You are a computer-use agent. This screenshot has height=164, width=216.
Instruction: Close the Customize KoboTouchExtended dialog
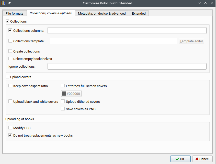coord(212,3)
